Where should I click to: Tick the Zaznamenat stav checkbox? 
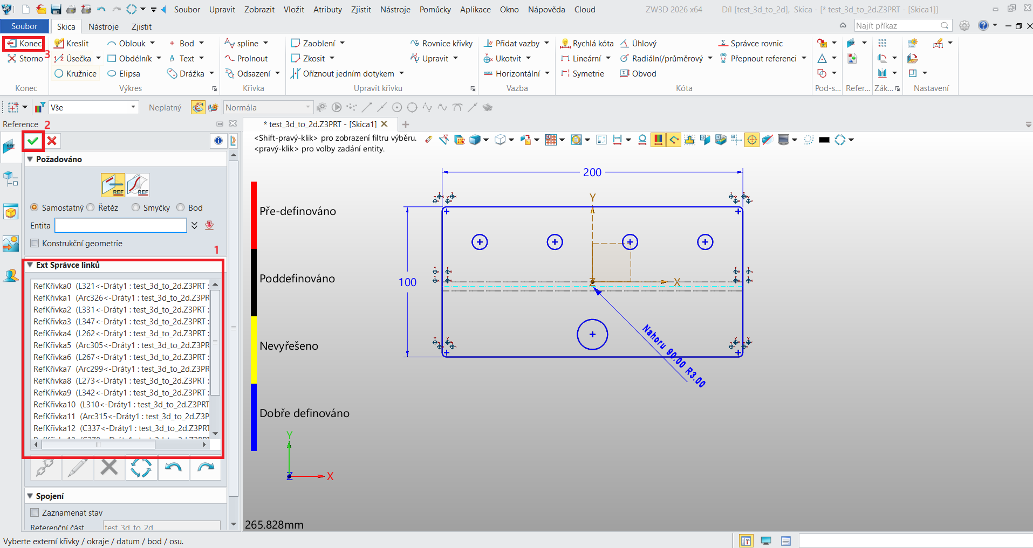[35, 512]
